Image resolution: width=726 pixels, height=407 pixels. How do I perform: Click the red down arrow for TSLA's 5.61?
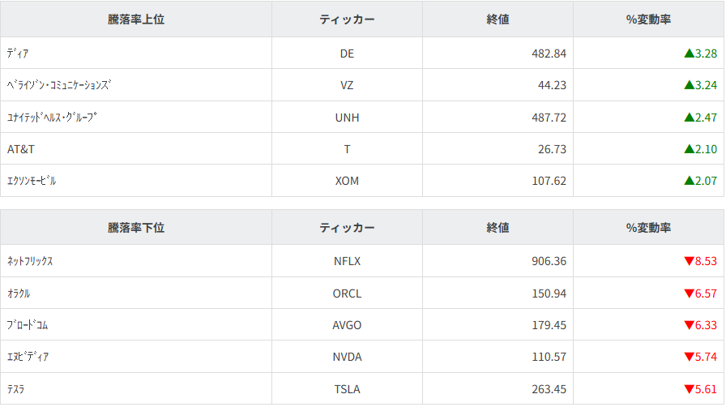pos(689,389)
